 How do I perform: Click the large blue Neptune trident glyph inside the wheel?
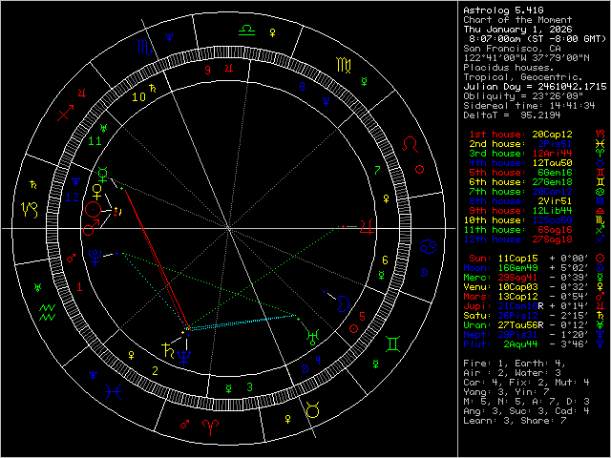[183, 358]
